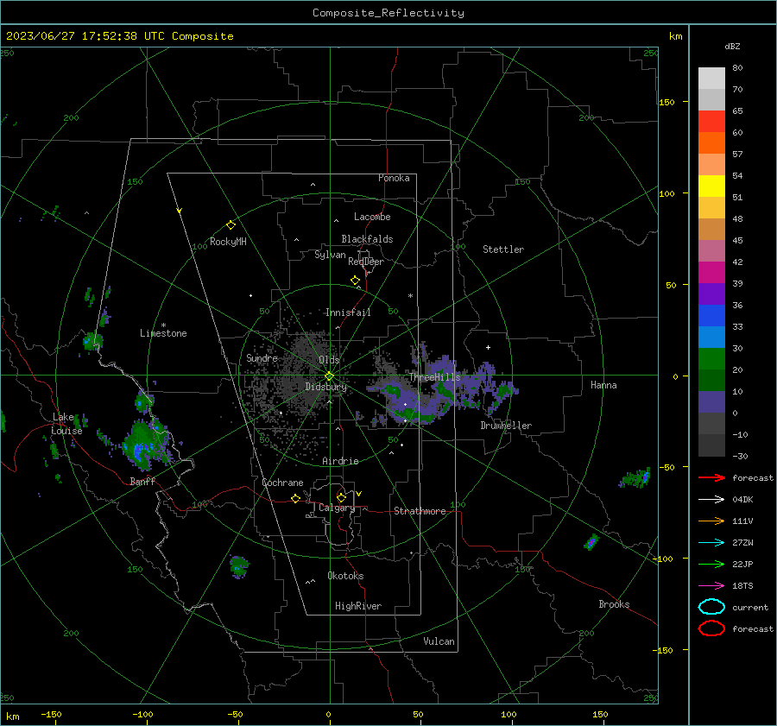Click the asterisk marker above Limestone
Viewport: 777px width, 726px height.
163,325
